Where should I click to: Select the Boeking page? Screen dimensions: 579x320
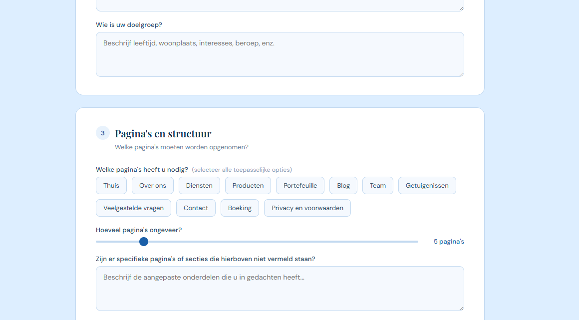[x=240, y=208]
